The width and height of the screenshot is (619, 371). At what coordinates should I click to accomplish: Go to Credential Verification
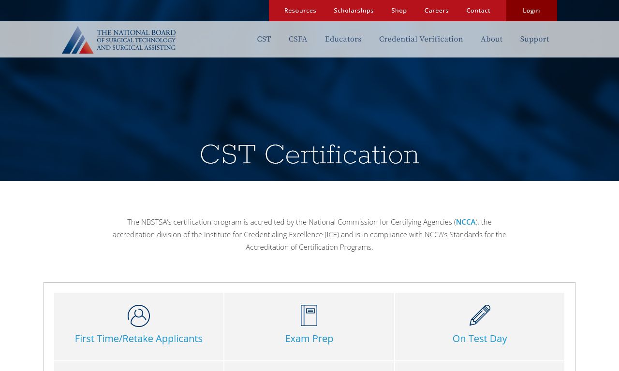421,39
